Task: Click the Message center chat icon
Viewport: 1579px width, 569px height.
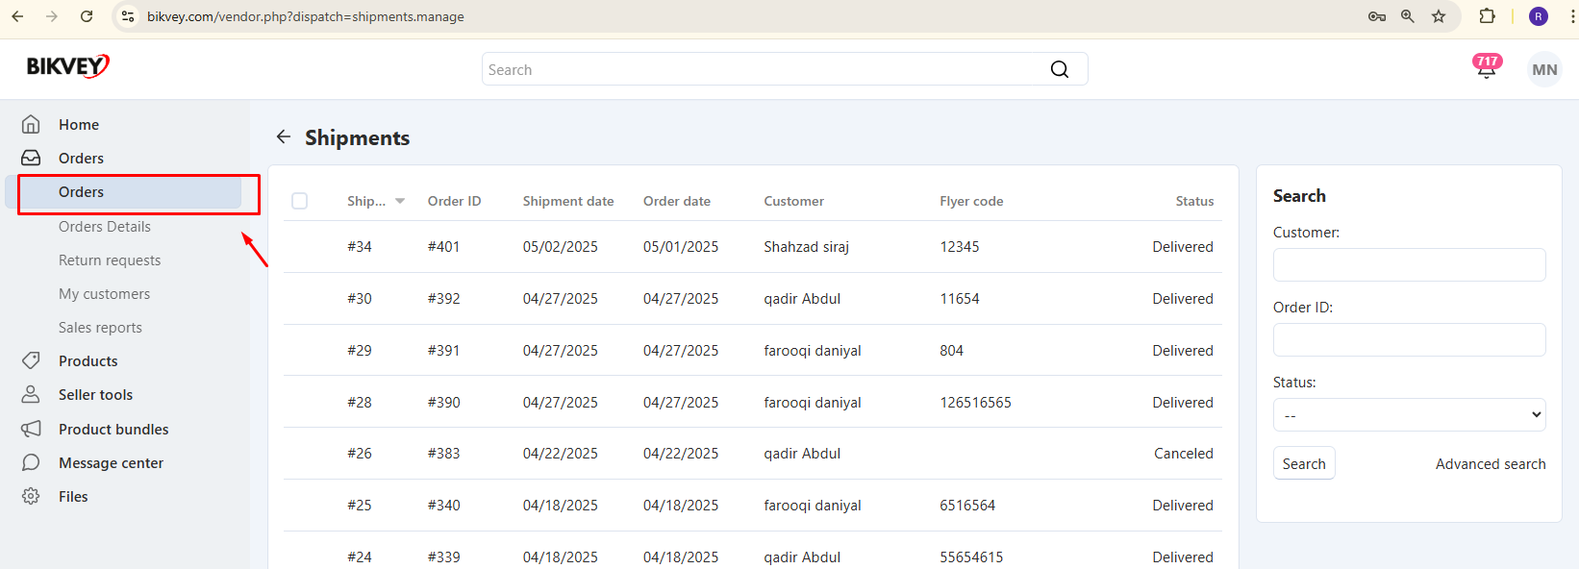Action: coord(31,462)
